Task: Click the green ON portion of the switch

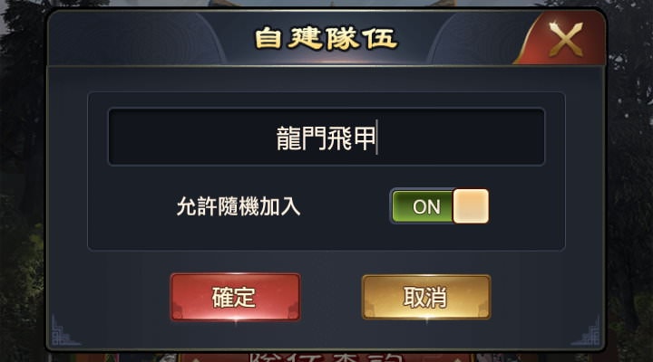Action: click(x=423, y=206)
